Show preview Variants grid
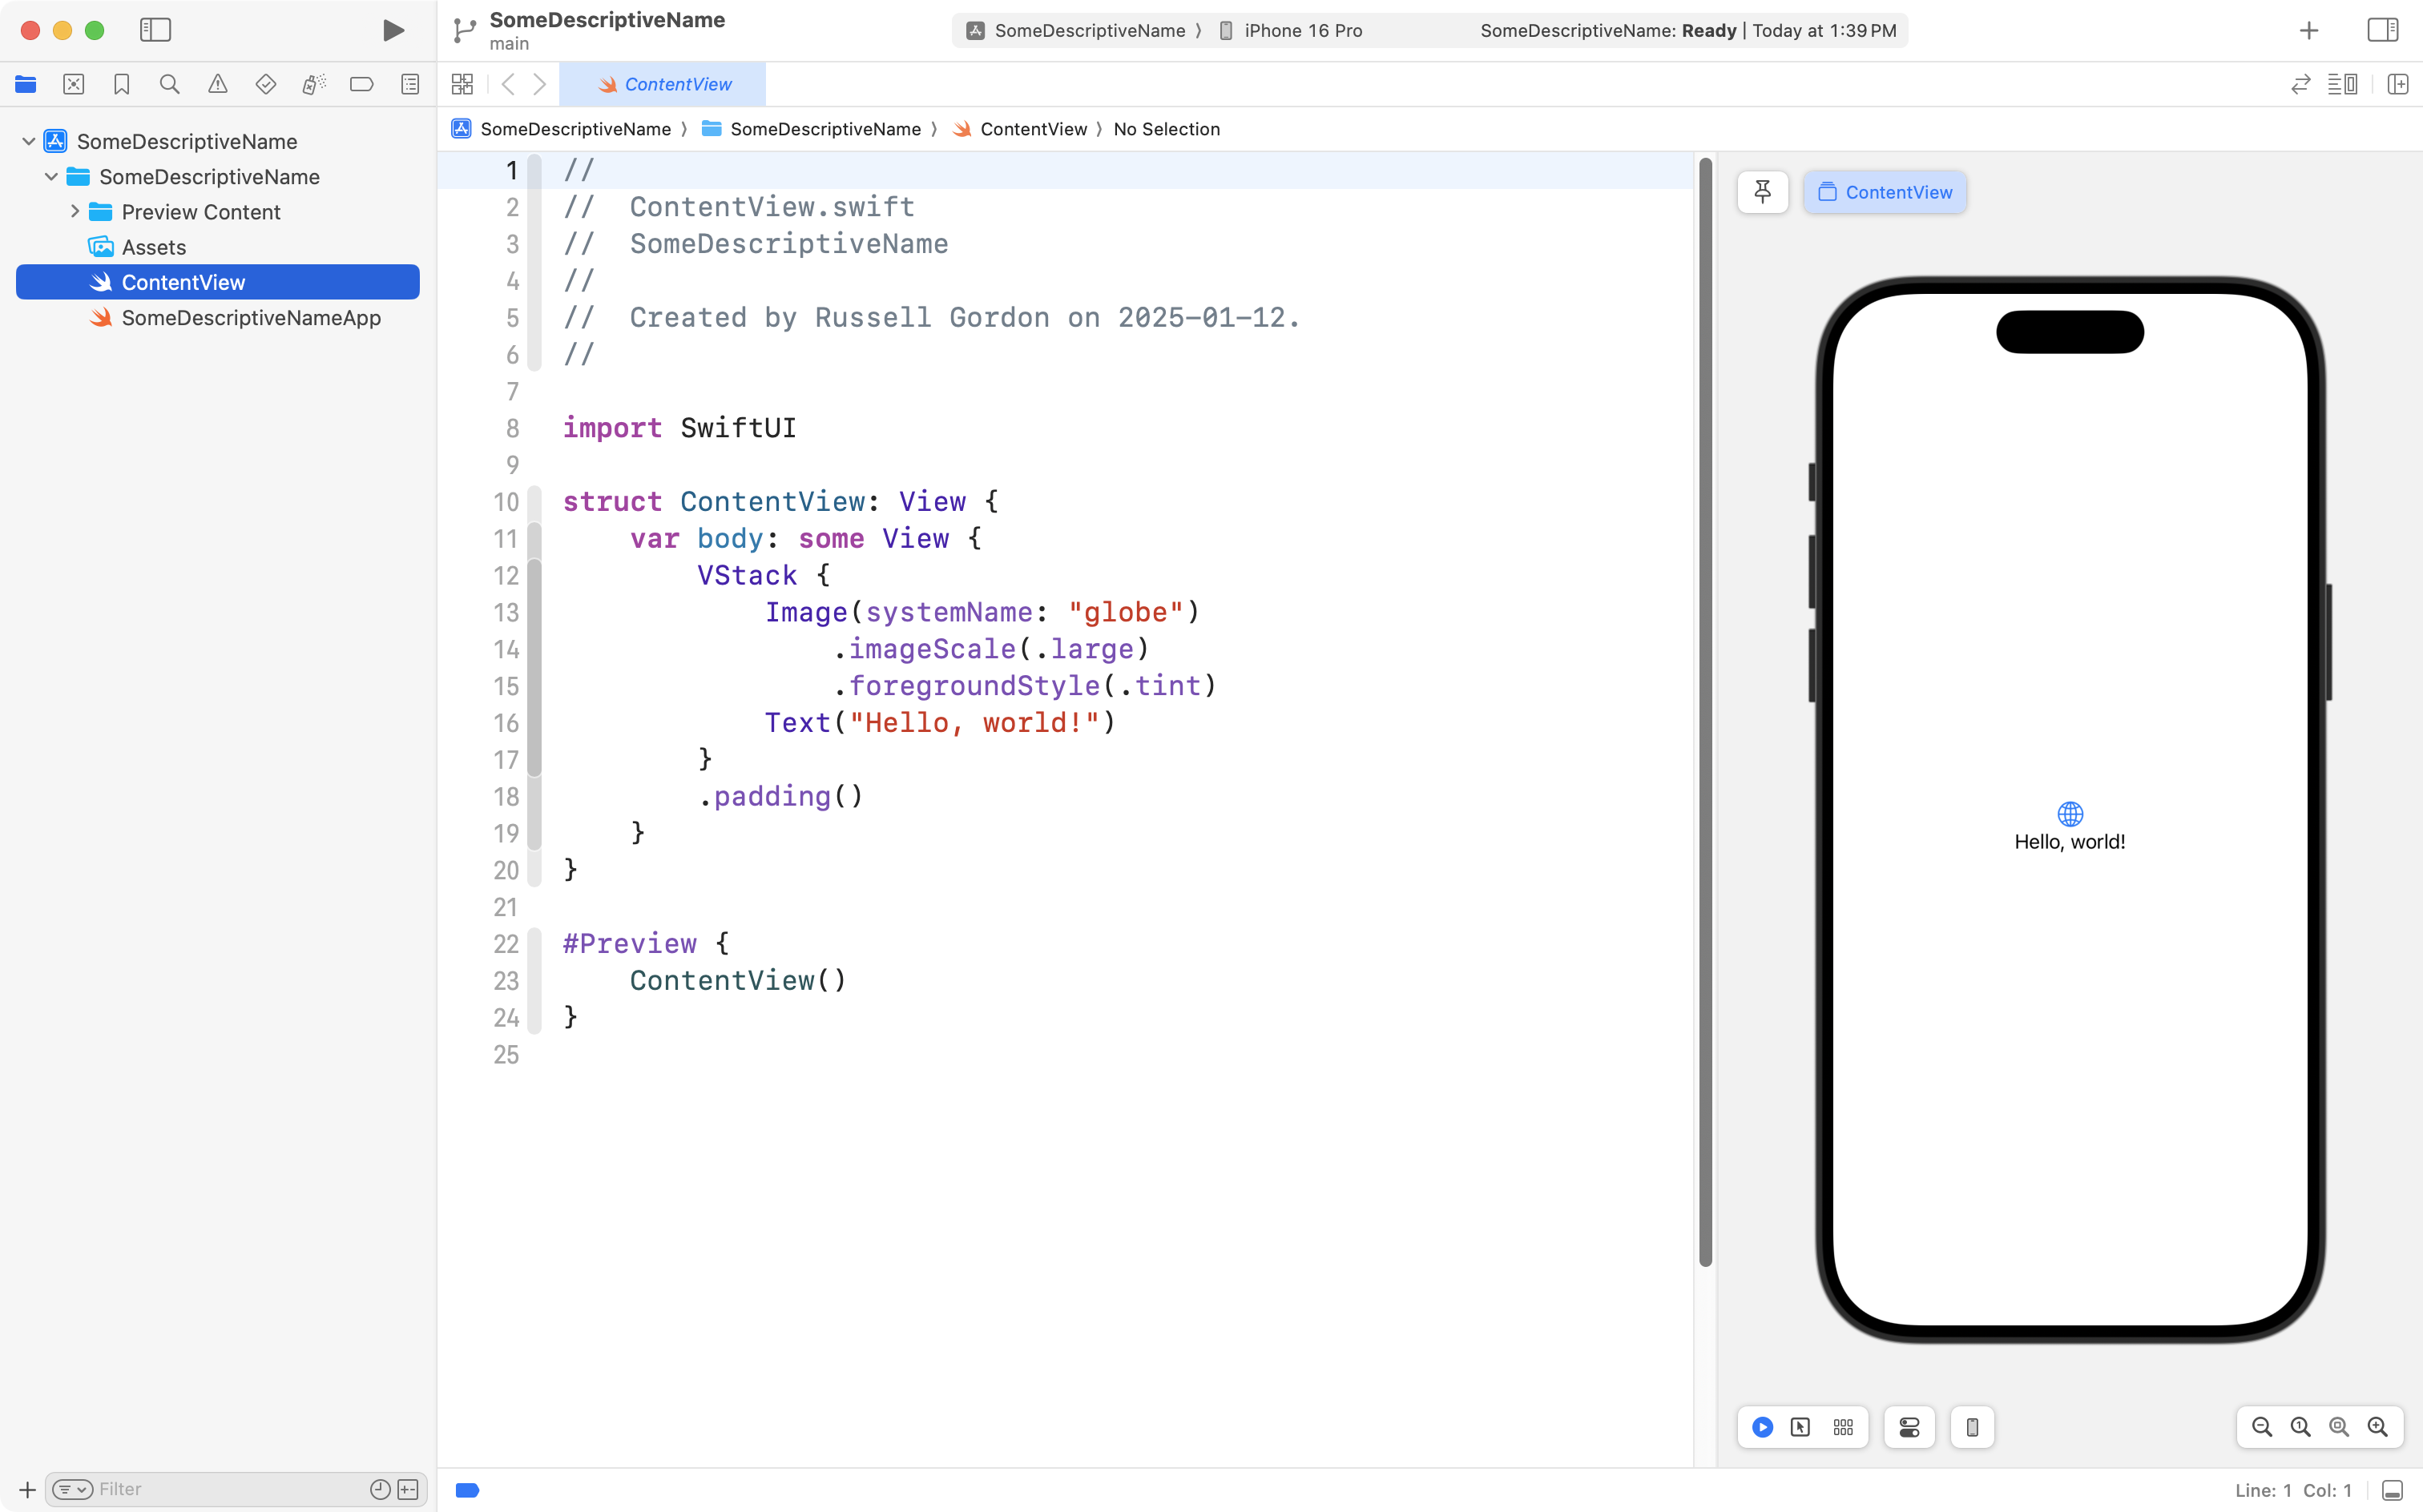The image size is (2423, 1512). 1843,1427
